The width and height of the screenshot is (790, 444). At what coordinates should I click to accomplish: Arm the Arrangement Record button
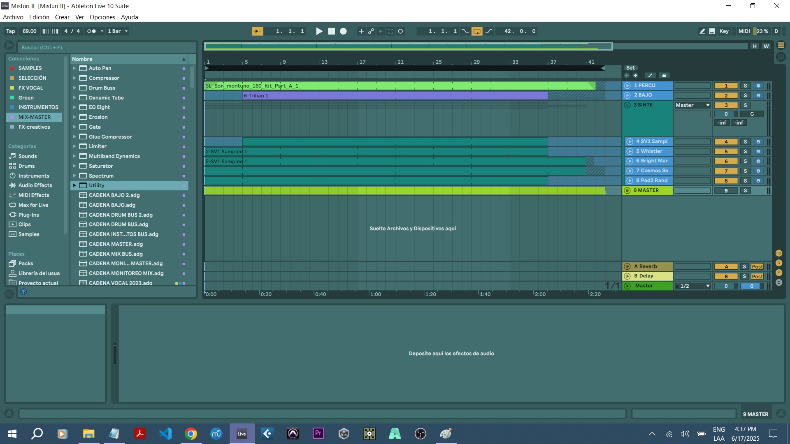(x=343, y=31)
